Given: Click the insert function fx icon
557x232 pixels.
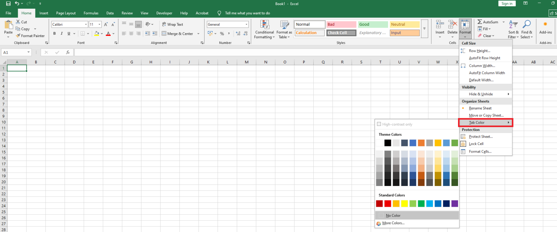Looking at the screenshot, I should click(x=68, y=53).
